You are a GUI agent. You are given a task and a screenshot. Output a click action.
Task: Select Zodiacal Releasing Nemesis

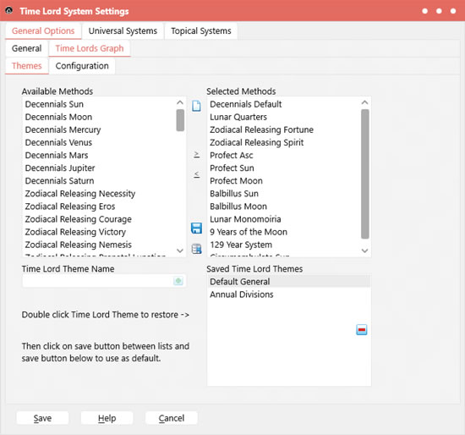[x=99, y=245]
